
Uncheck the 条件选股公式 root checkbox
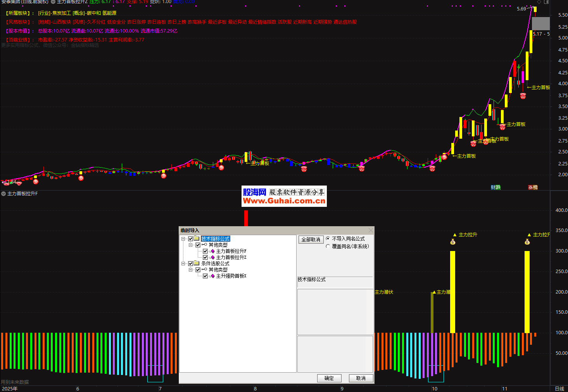tap(190, 264)
